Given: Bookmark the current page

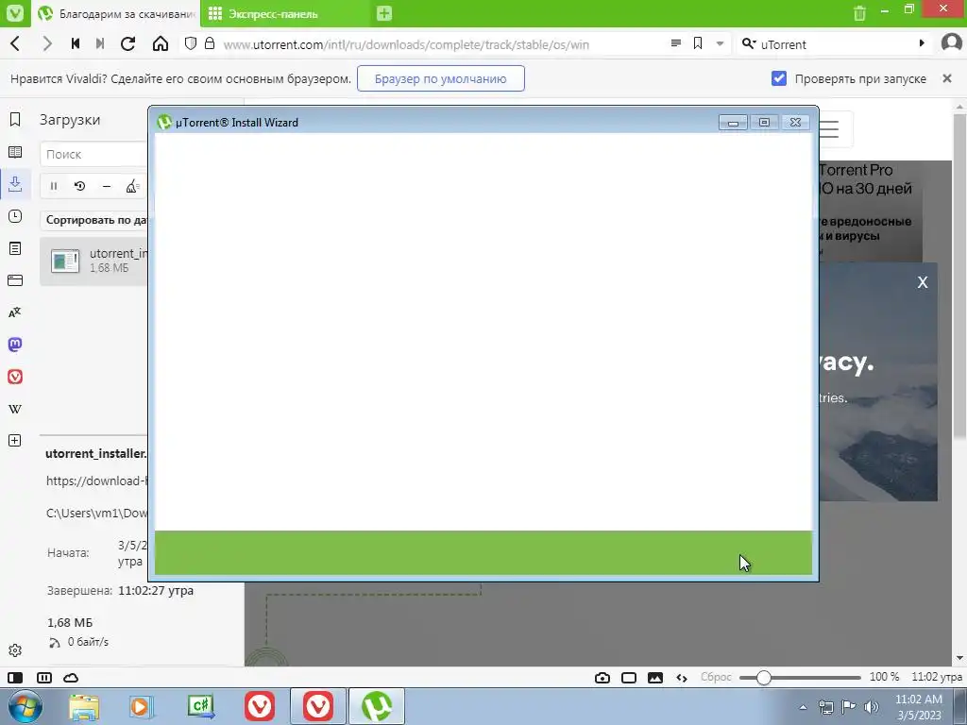Looking at the screenshot, I should click(698, 43).
